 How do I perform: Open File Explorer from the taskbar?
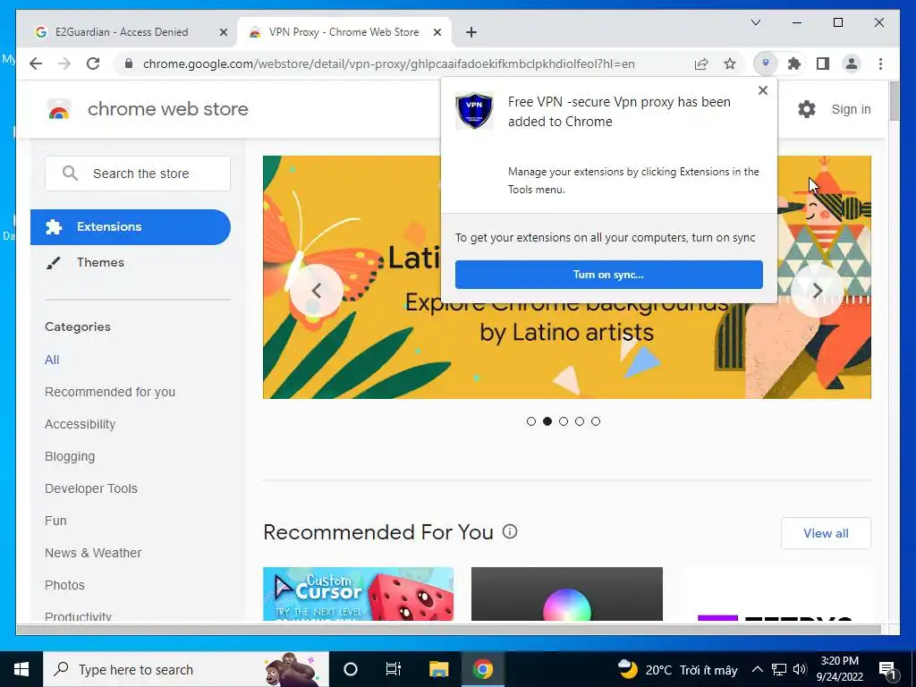pyautogui.click(x=438, y=669)
